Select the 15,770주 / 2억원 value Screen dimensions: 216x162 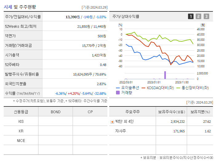click(x=94, y=46)
